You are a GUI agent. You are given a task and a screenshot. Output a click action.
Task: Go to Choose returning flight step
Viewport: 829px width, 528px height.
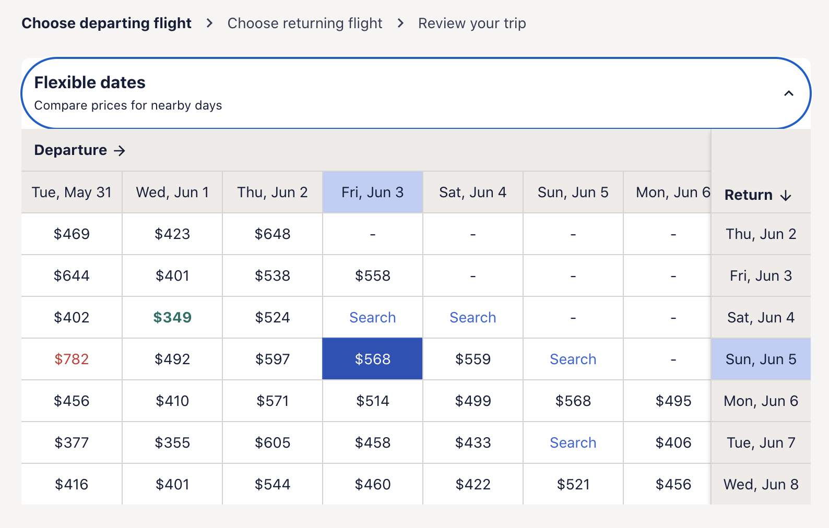[305, 23]
